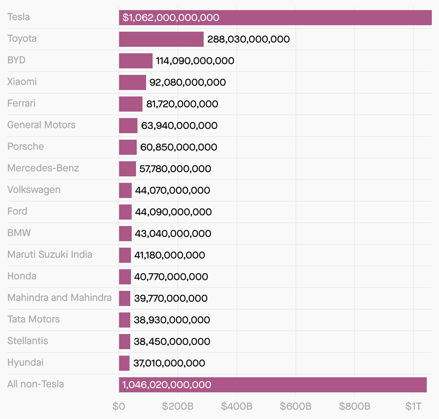439x419 pixels.
Task: Click the Tesla market cap bar
Action: pos(275,18)
